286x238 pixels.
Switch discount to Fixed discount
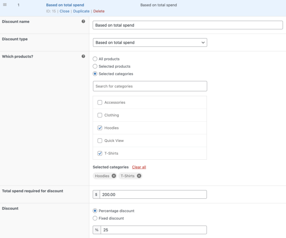click(95, 218)
